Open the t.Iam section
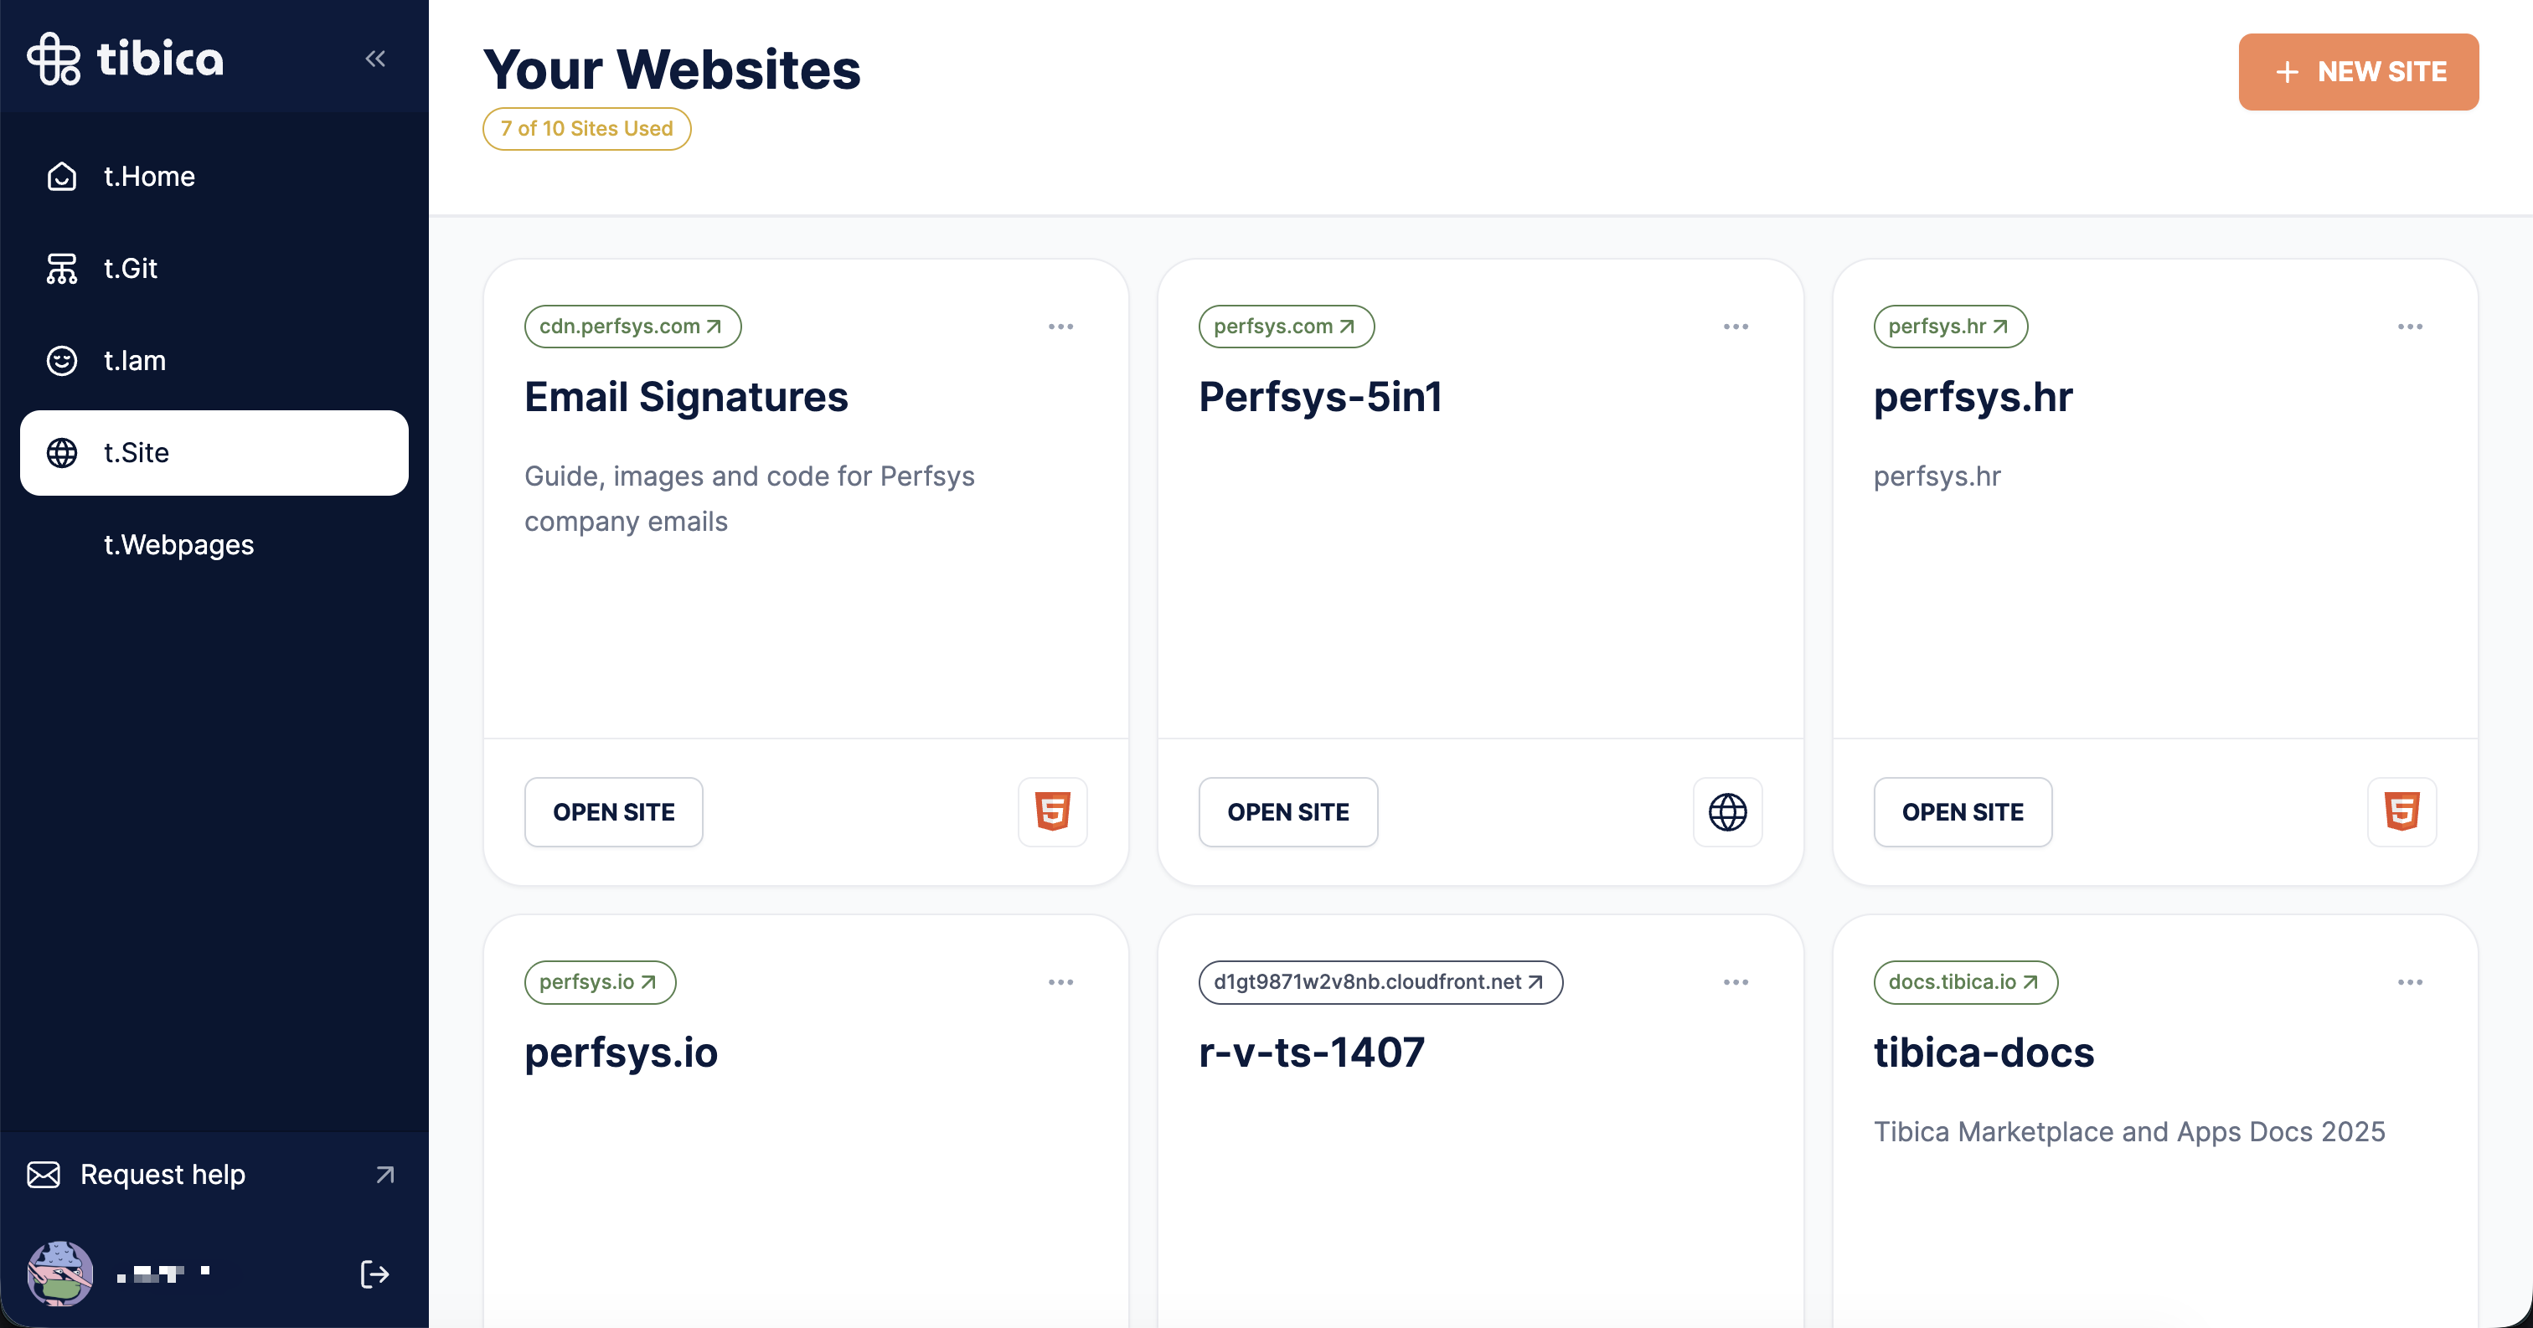 [x=134, y=361]
